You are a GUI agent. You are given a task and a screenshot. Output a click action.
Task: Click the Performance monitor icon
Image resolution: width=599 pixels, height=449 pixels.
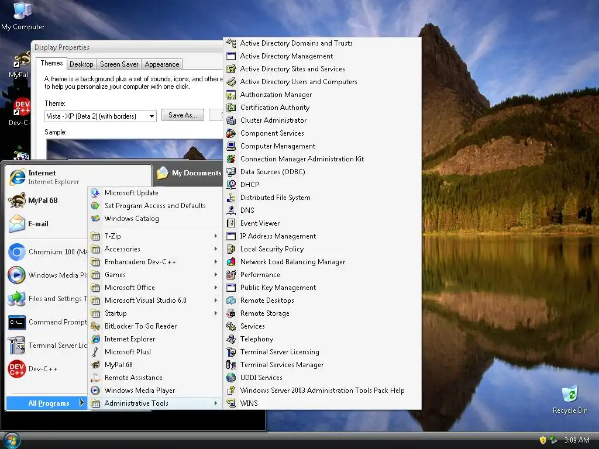[x=231, y=275]
